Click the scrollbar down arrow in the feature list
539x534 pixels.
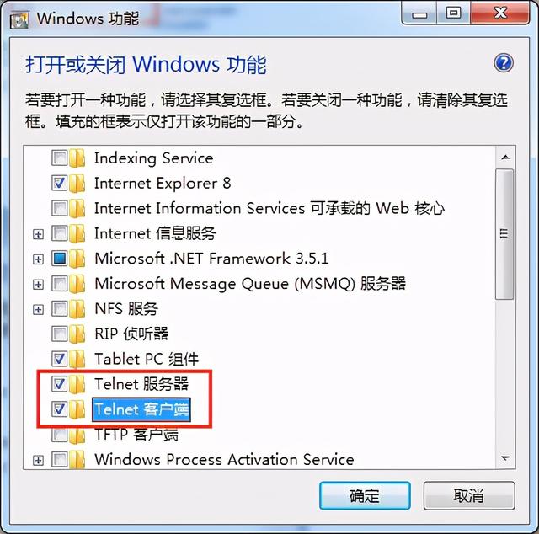tap(505, 458)
